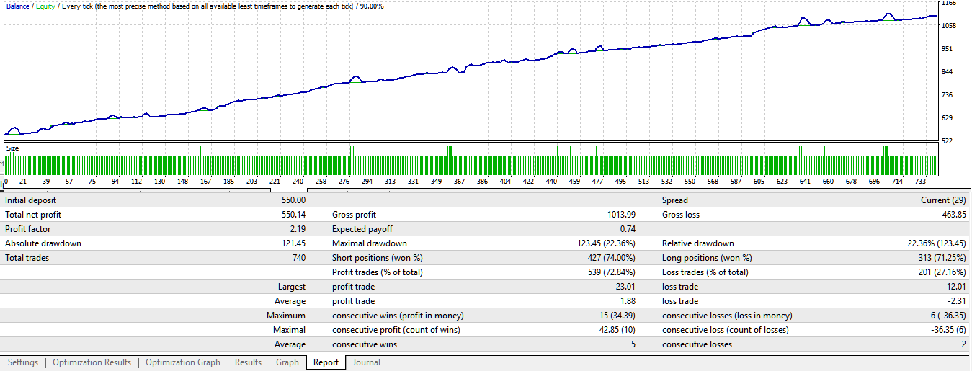The image size is (972, 371).
Task: Click the Initial deposit label
Action: (x=30, y=200)
